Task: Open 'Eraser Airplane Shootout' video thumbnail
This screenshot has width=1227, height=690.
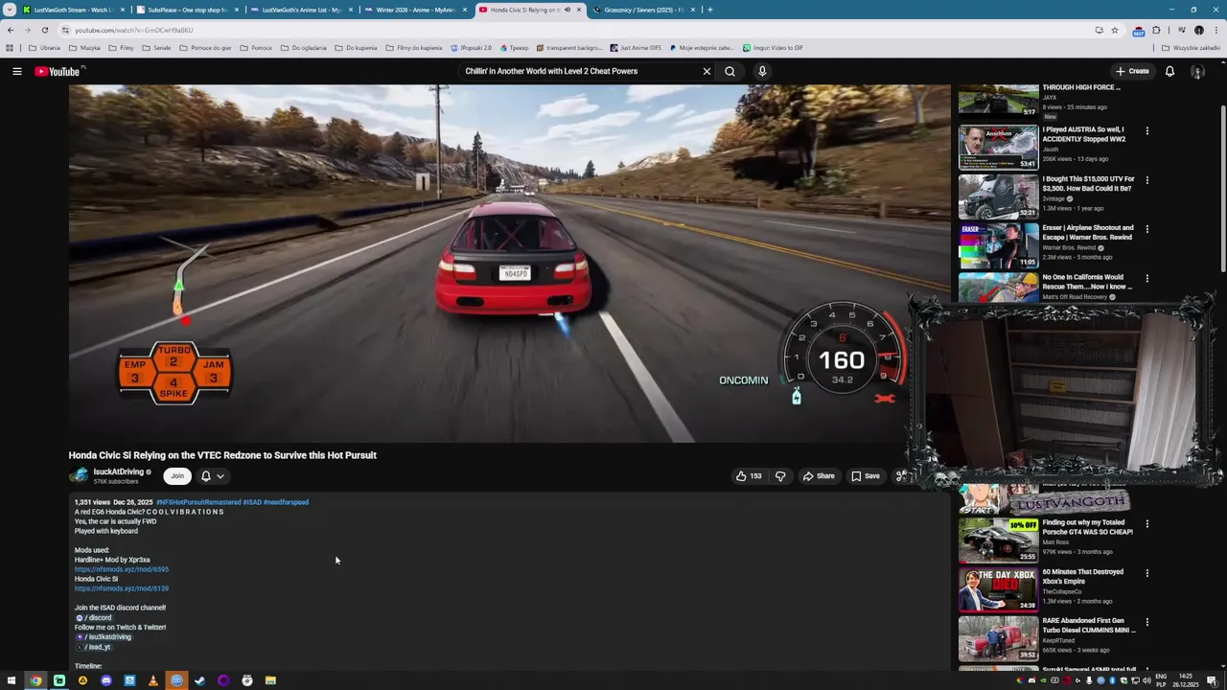Action: coord(998,245)
